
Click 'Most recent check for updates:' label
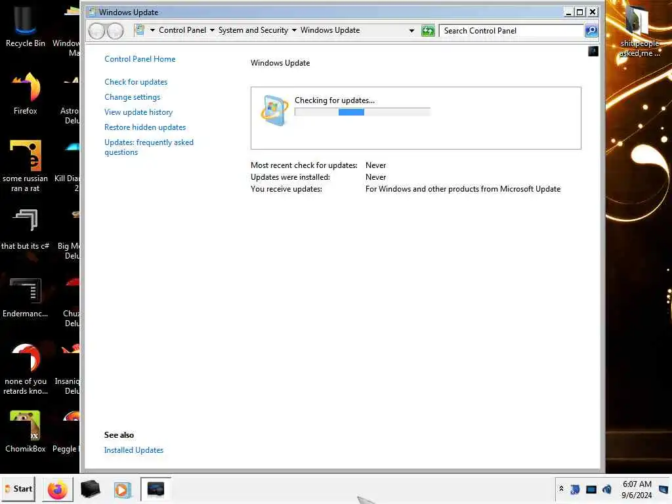click(304, 165)
